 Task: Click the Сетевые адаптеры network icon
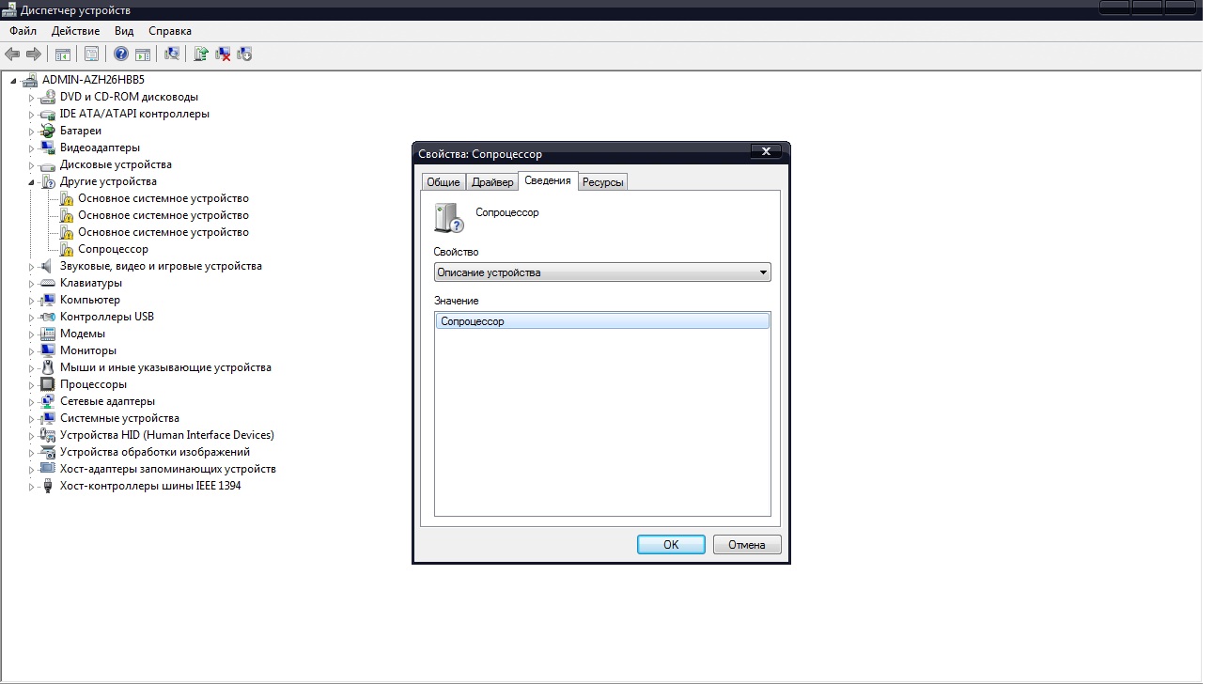(x=49, y=401)
